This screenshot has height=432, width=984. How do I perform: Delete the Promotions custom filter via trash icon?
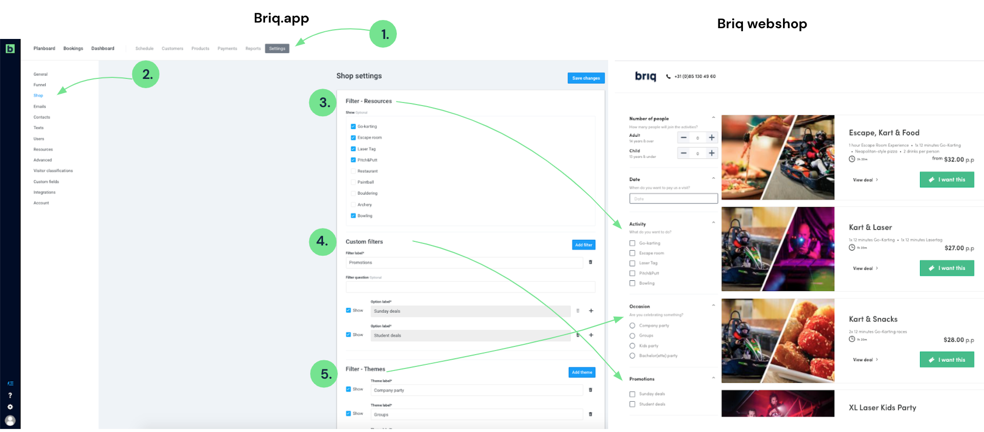590,262
